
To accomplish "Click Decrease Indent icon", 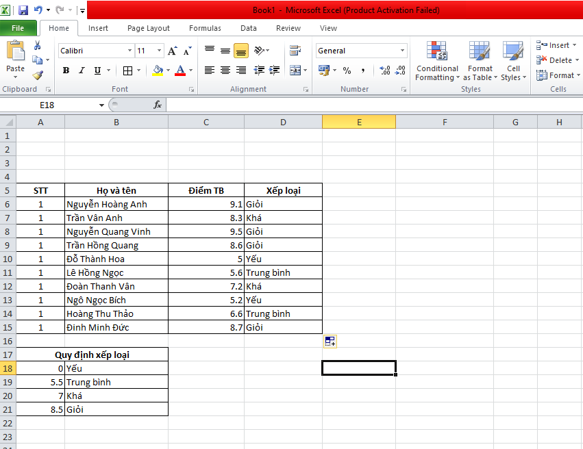I will coord(259,70).
